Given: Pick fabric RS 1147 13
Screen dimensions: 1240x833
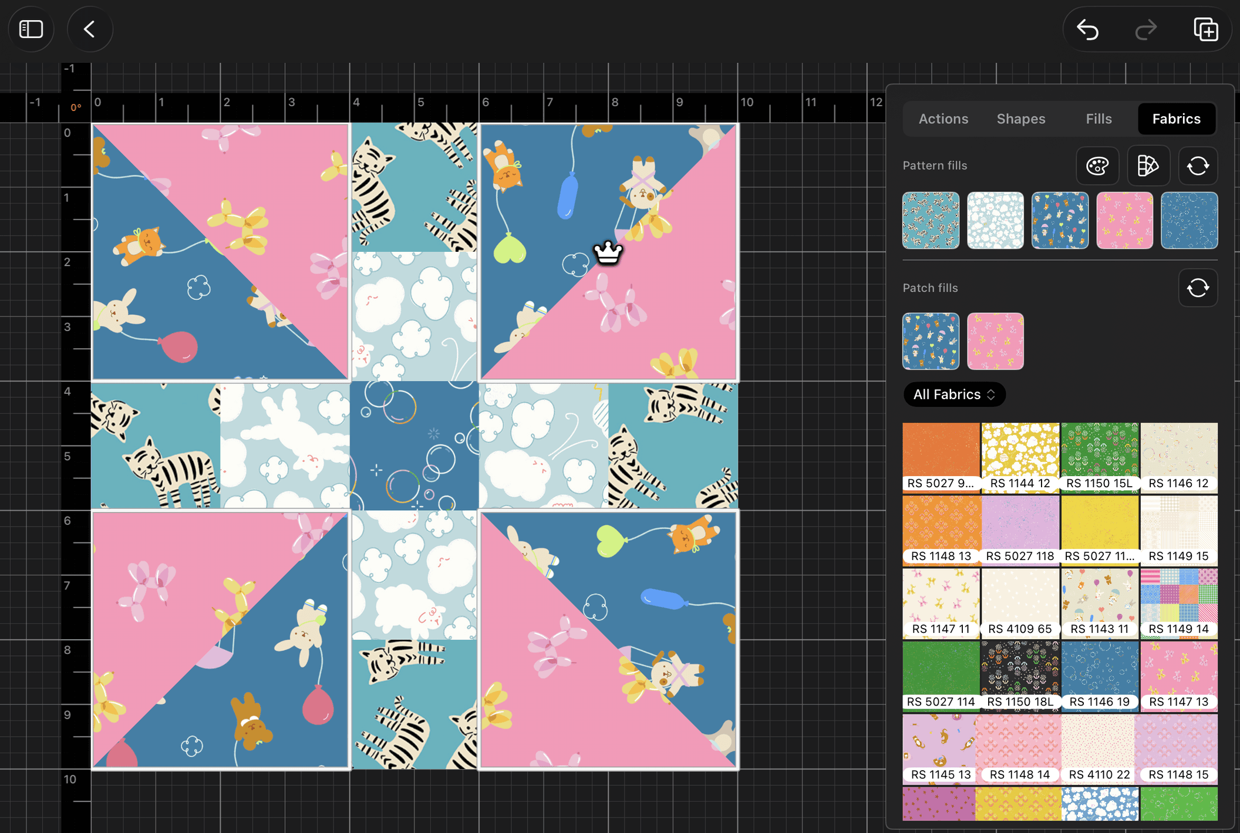Looking at the screenshot, I should (1179, 676).
